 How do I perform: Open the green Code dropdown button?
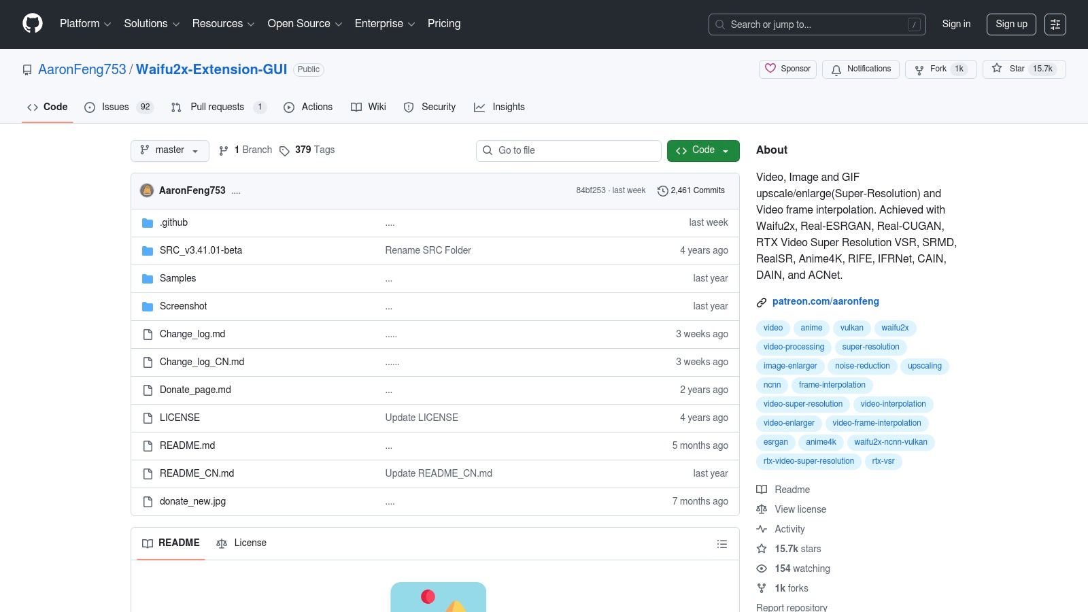(x=703, y=150)
